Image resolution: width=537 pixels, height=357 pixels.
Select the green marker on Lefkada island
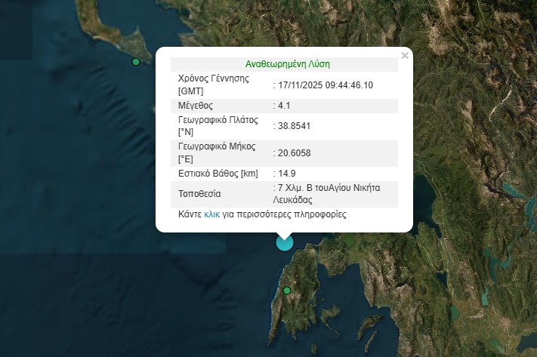(x=287, y=291)
